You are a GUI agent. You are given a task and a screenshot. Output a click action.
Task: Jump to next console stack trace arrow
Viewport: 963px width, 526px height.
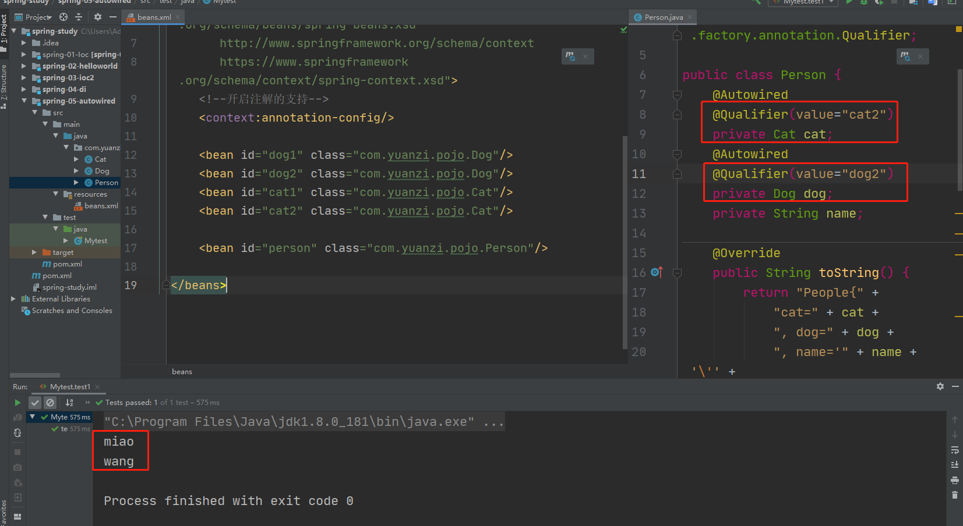point(955,435)
